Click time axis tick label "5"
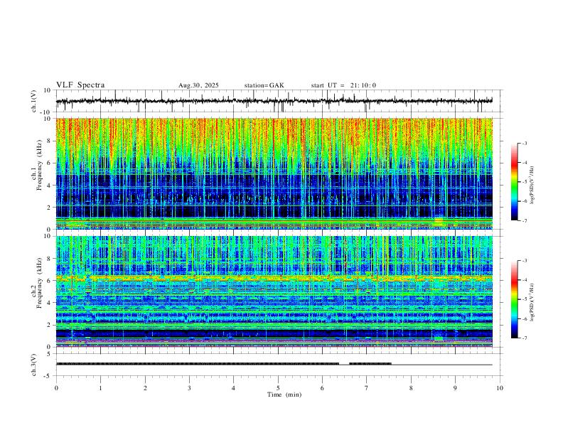563x435 pixels. coord(278,388)
